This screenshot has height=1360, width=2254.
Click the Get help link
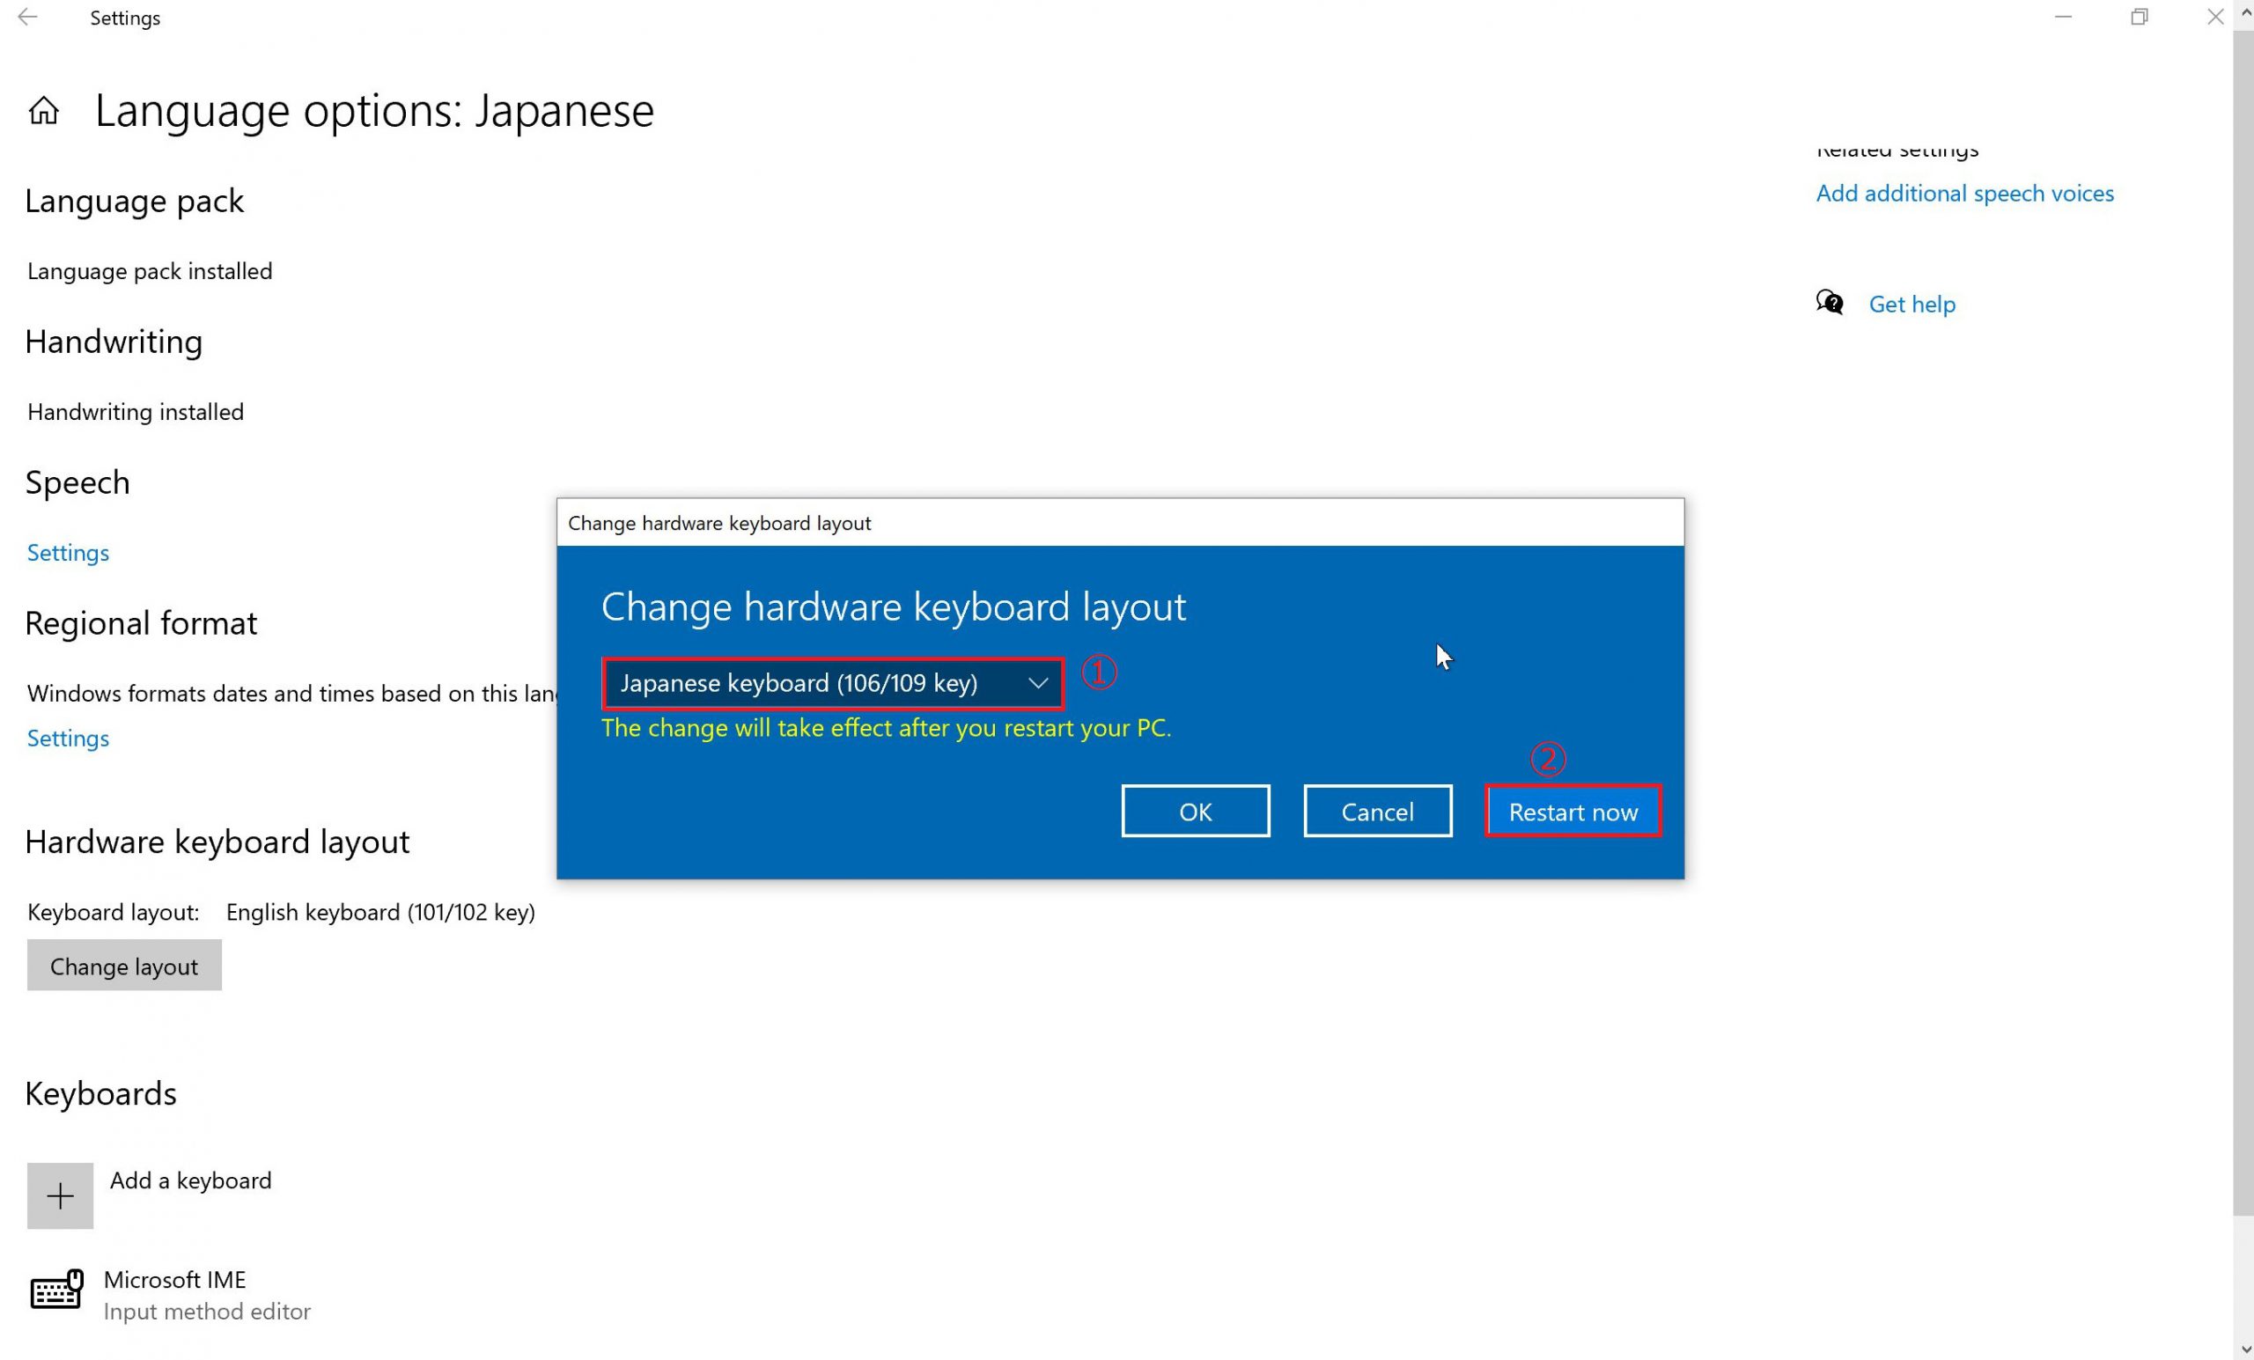[1911, 304]
